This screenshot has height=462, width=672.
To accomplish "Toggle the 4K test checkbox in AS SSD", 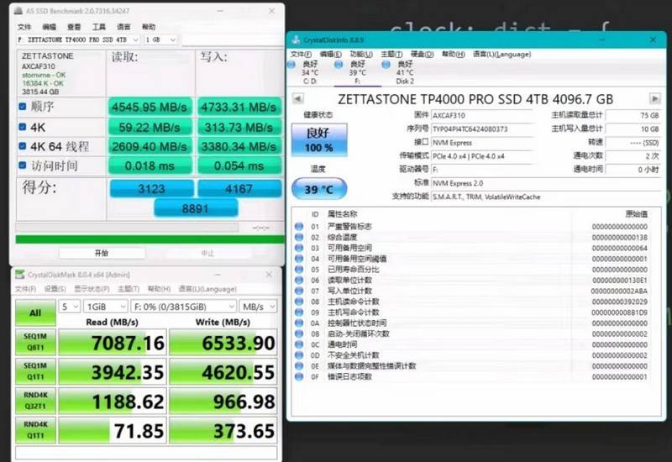I will [x=23, y=127].
